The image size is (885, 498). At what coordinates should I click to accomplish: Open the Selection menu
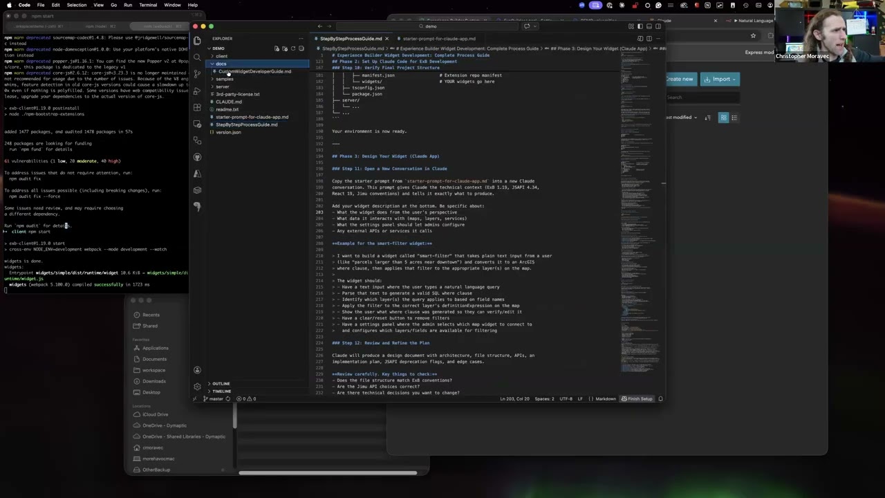77,5
